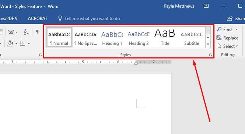Click the Replace ab-ac icon
Image resolution: width=245 pixels, height=134 pixels.
click(219, 38)
